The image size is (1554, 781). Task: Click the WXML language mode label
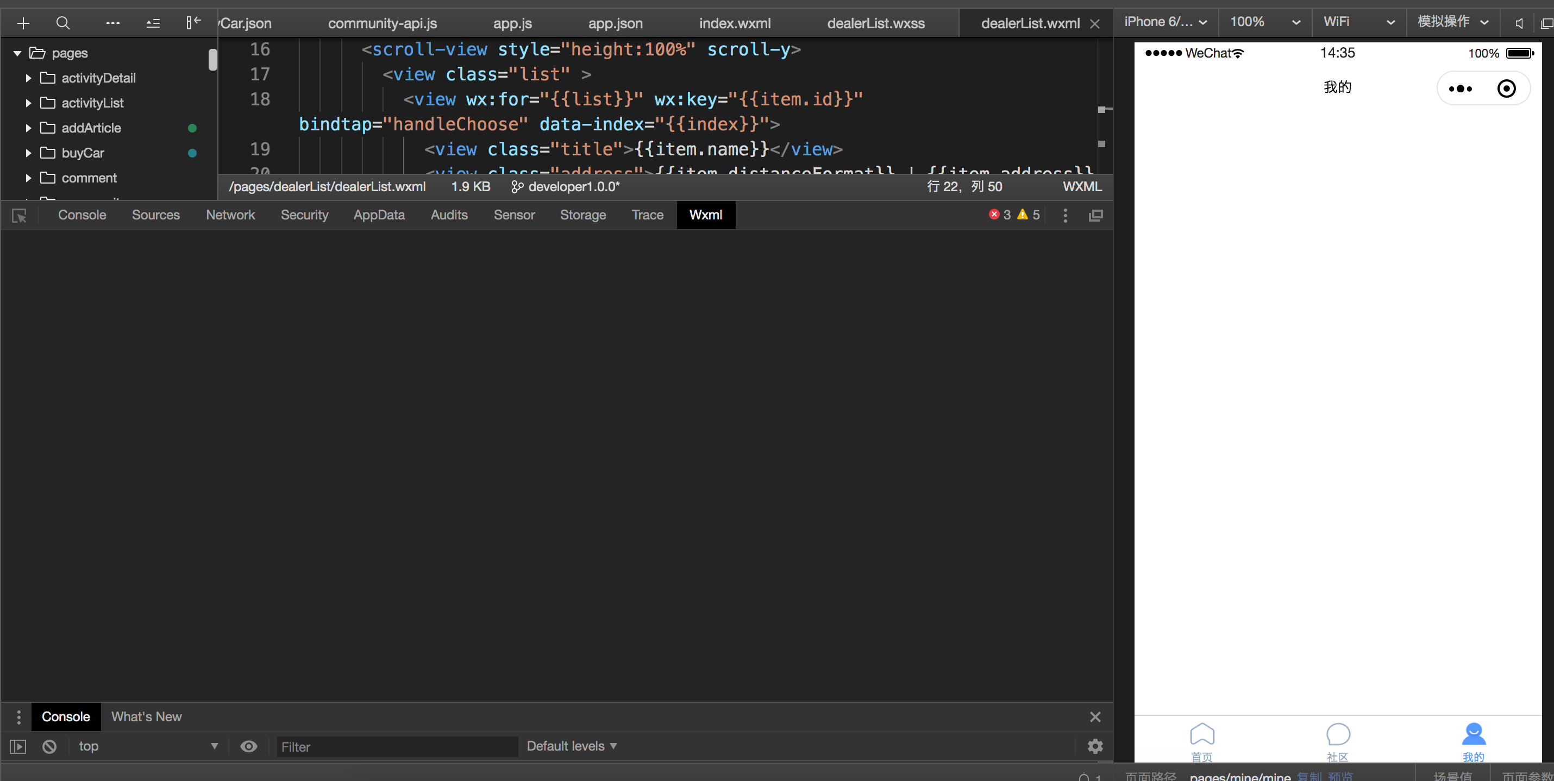point(1082,186)
